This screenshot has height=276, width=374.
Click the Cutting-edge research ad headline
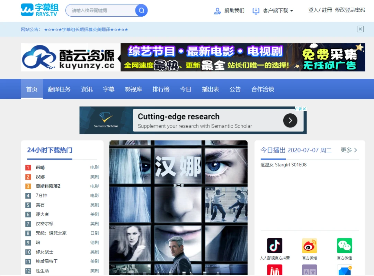(179, 117)
